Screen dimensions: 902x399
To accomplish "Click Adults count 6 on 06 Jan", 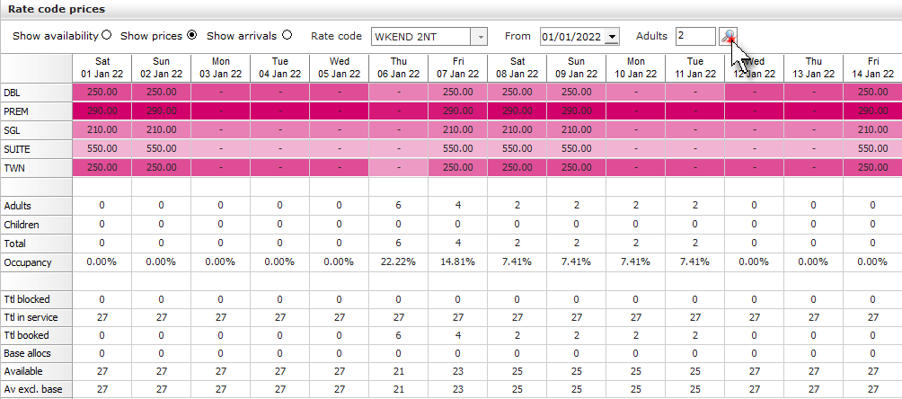I will click(399, 206).
